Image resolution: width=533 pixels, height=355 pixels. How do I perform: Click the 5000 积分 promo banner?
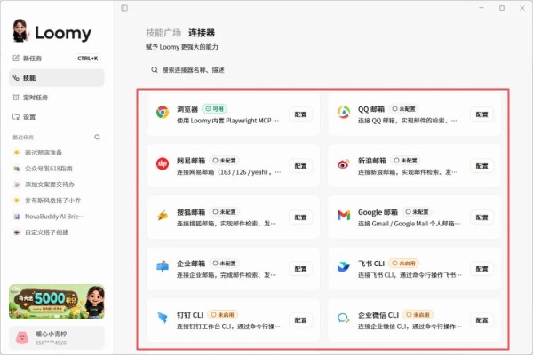tap(57, 302)
